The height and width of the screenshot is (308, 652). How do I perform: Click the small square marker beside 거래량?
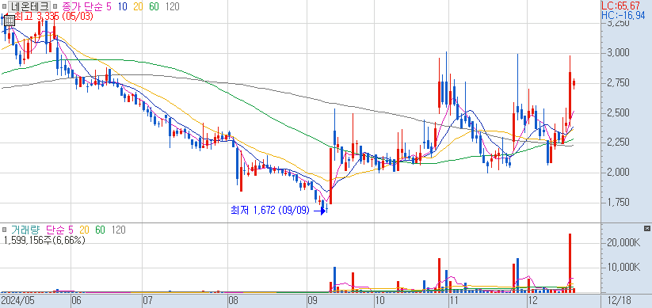tap(5, 230)
